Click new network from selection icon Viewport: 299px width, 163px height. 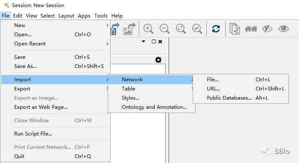click(234, 29)
